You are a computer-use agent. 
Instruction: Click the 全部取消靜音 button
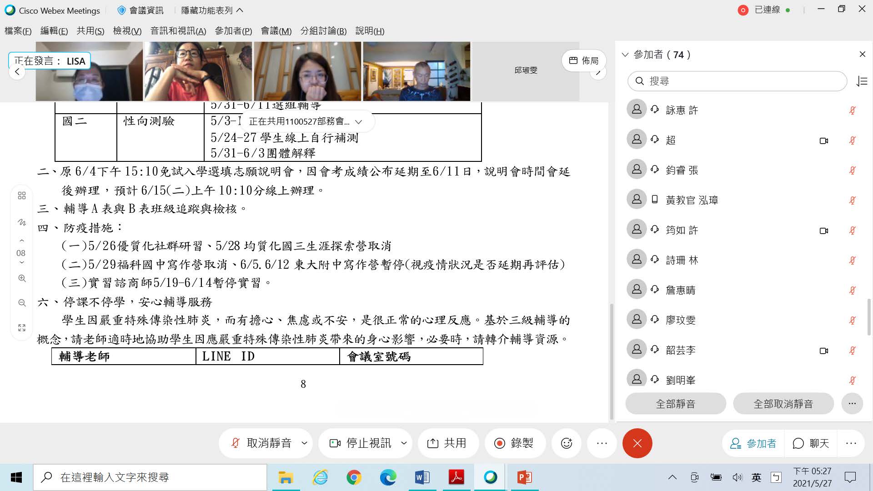click(x=783, y=404)
